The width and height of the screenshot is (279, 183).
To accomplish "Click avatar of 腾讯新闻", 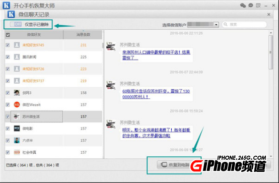I will (17, 57).
